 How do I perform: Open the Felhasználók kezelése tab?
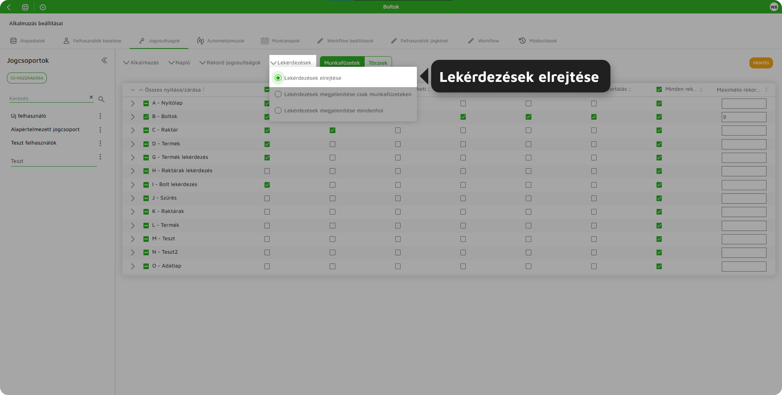tap(93, 41)
